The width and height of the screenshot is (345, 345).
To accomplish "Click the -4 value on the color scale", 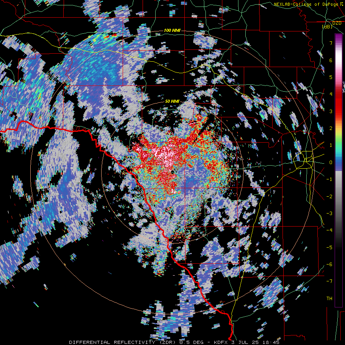I will 329,230.
